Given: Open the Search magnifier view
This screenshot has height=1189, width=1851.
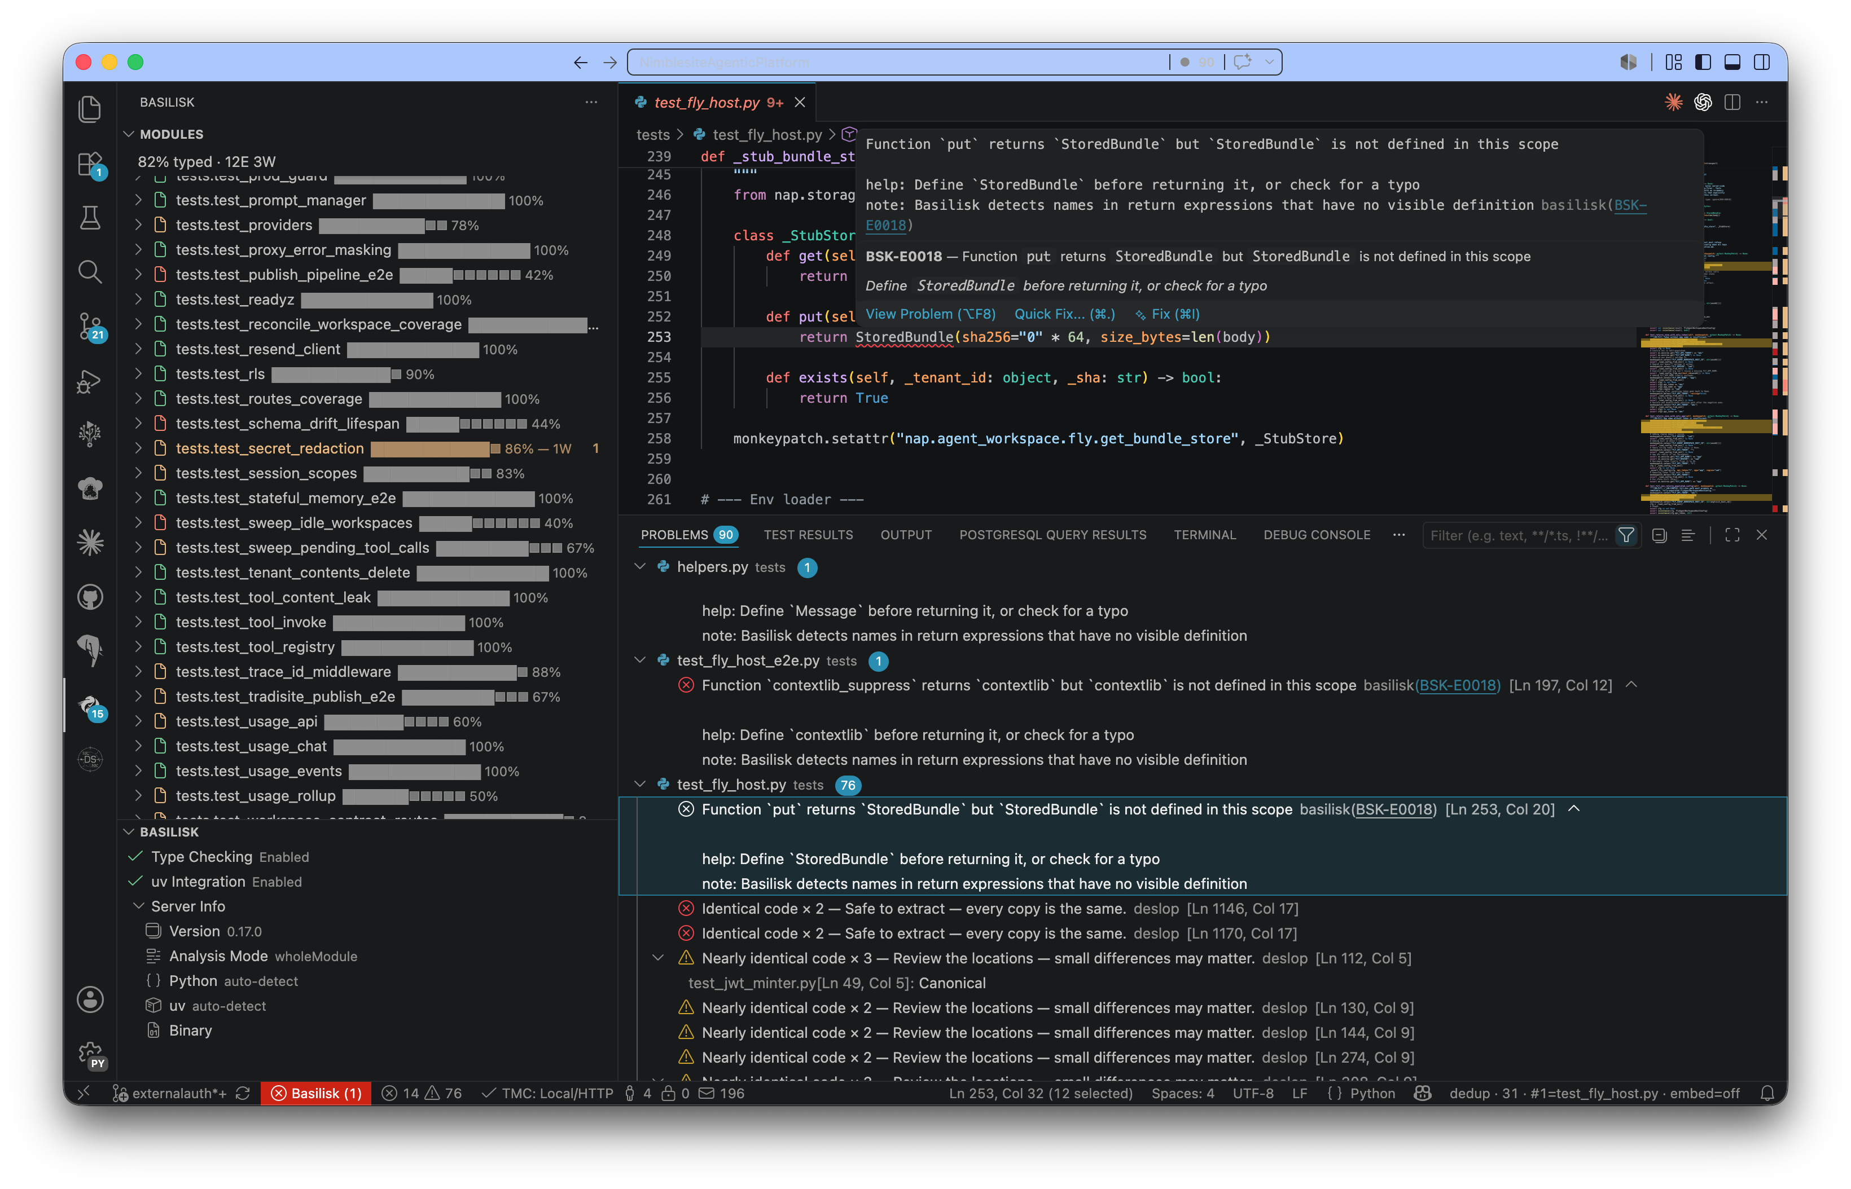Looking at the screenshot, I should coord(90,272).
